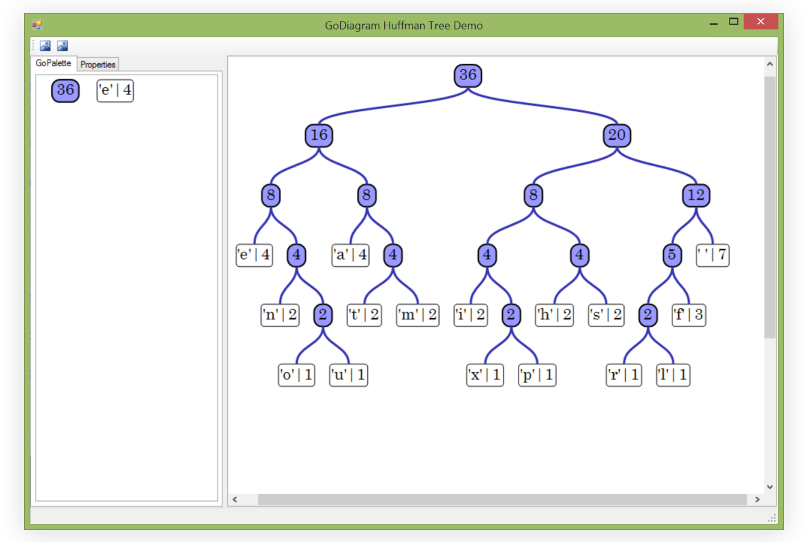Click the horizontal scrollbar left arrow
Viewport: 808px width, 542px height.
[x=235, y=499]
